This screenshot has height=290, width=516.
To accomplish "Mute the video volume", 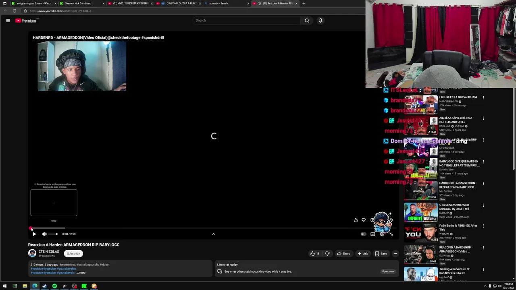I will pos(44,234).
